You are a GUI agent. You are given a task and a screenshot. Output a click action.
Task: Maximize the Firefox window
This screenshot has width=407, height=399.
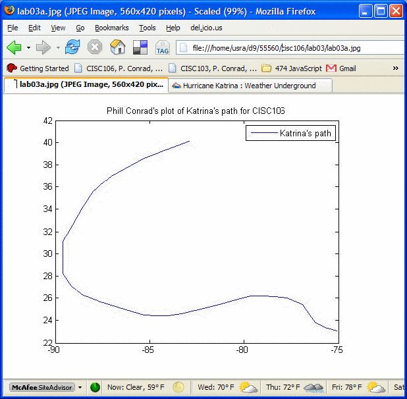click(x=381, y=11)
